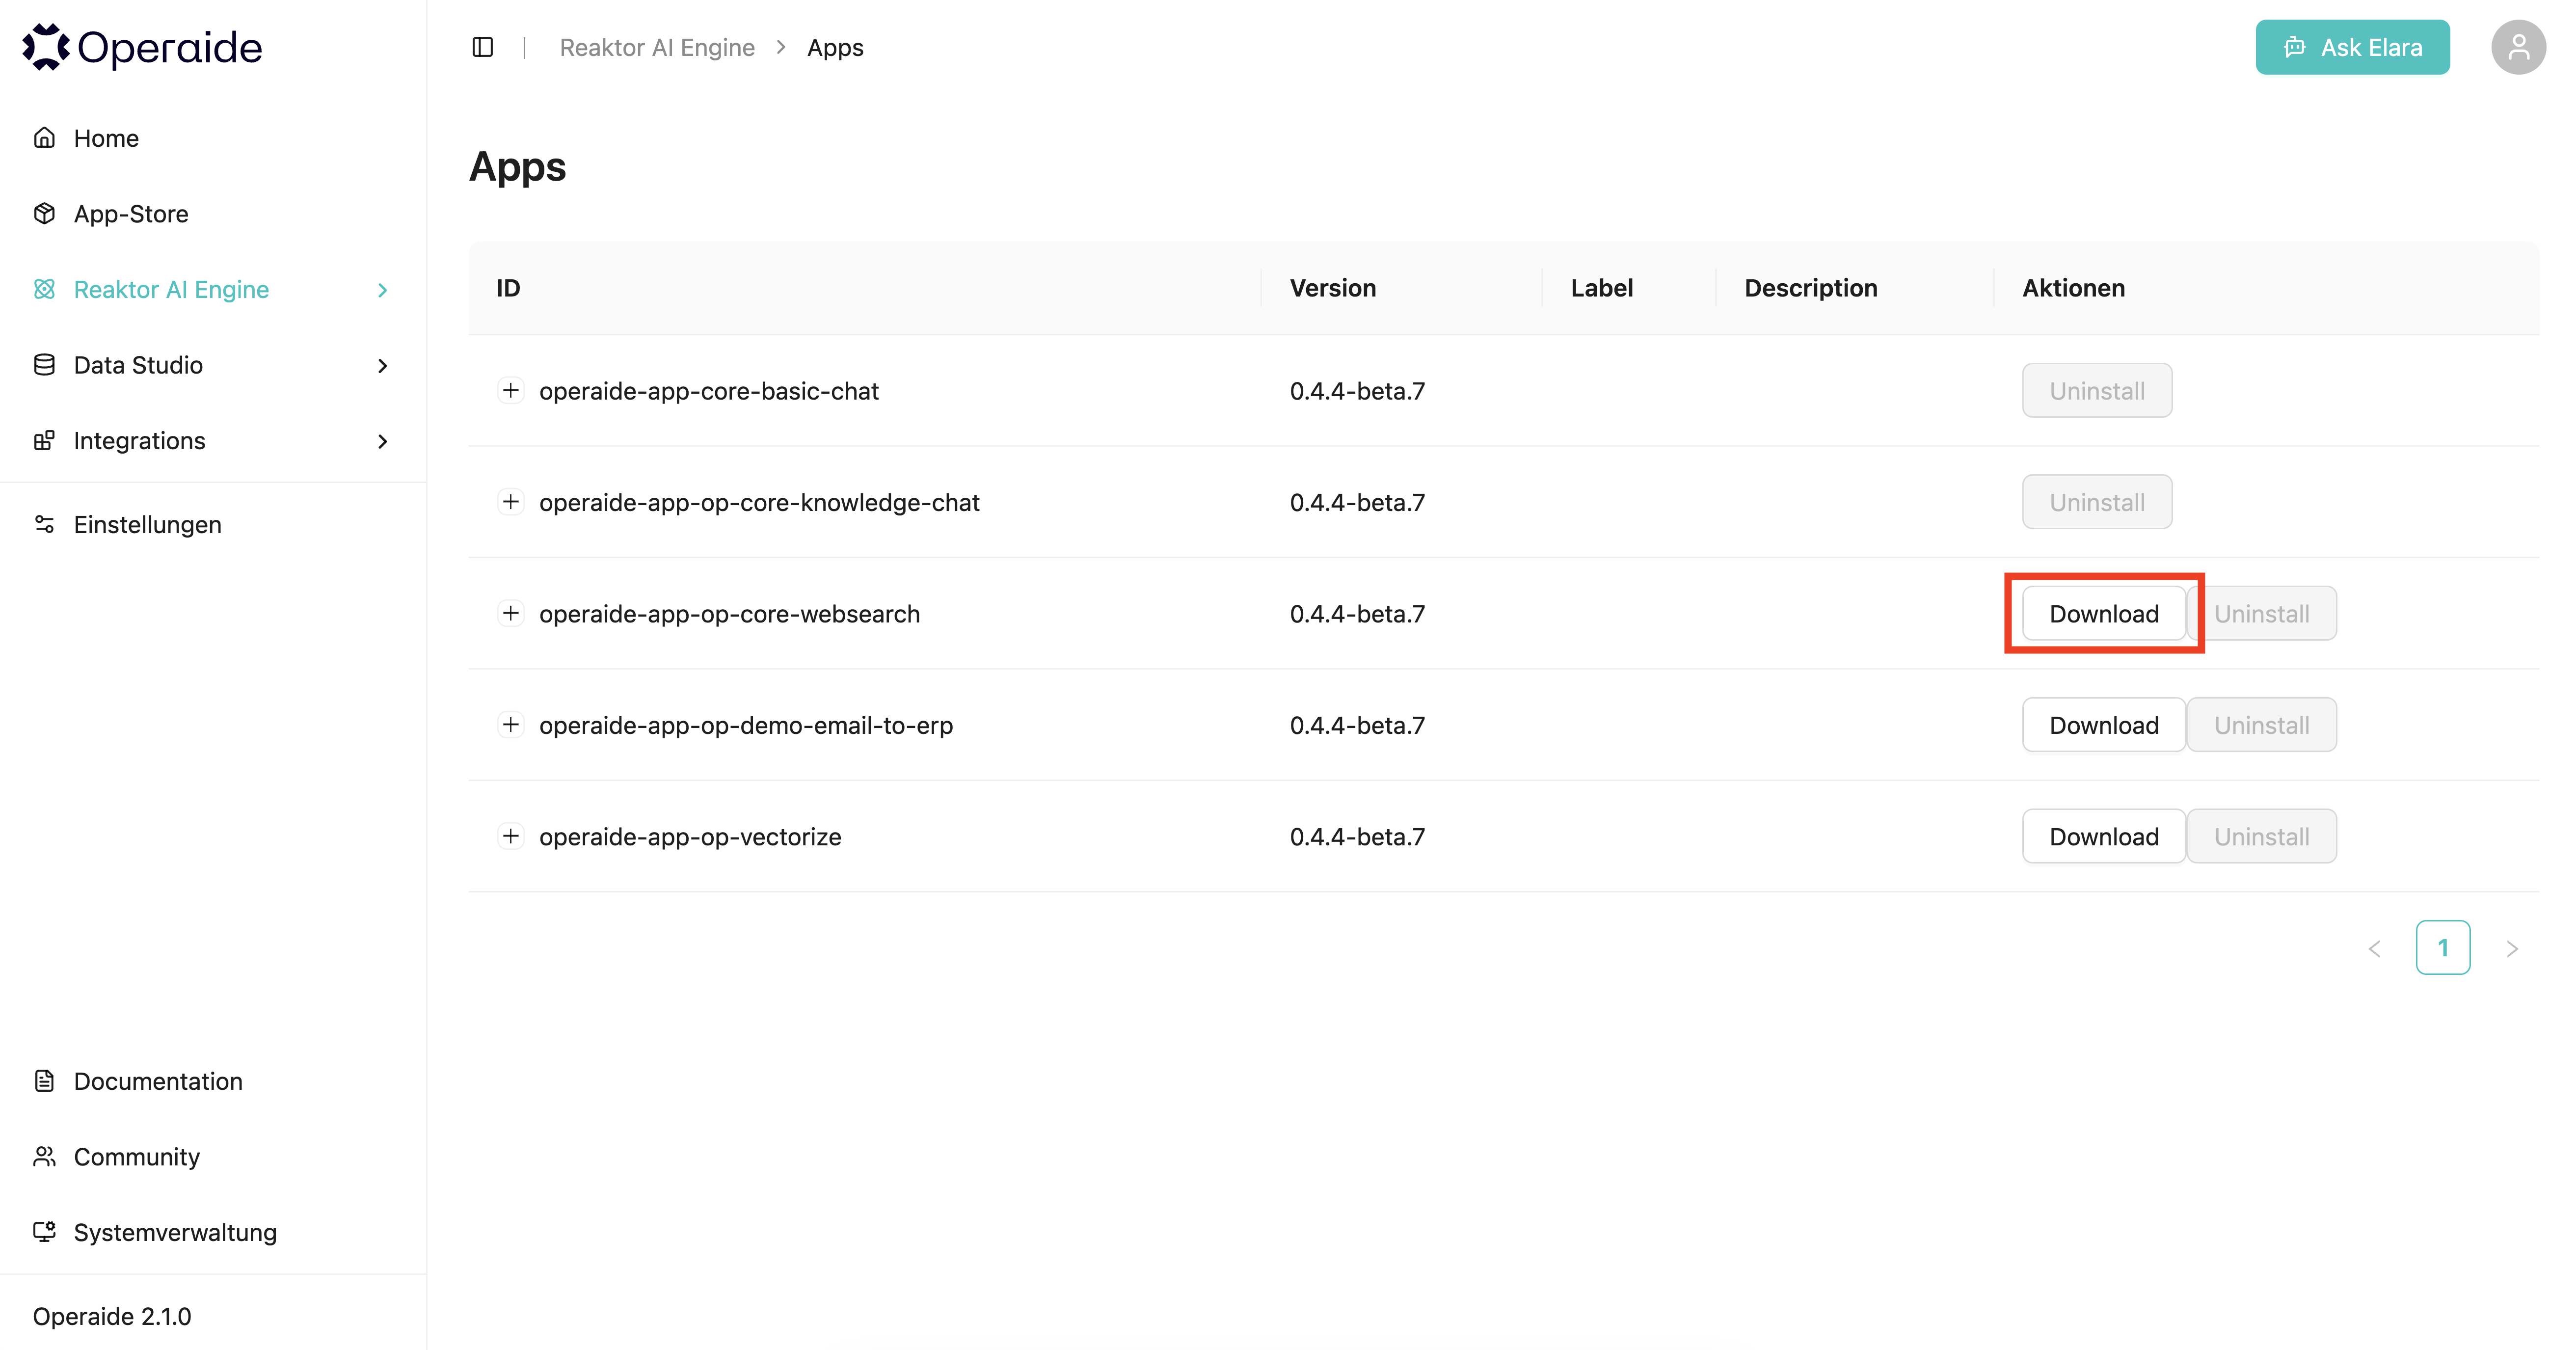Click the Einstellungen sliders icon
This screenshot has height=1350, width=2576.
44,524
